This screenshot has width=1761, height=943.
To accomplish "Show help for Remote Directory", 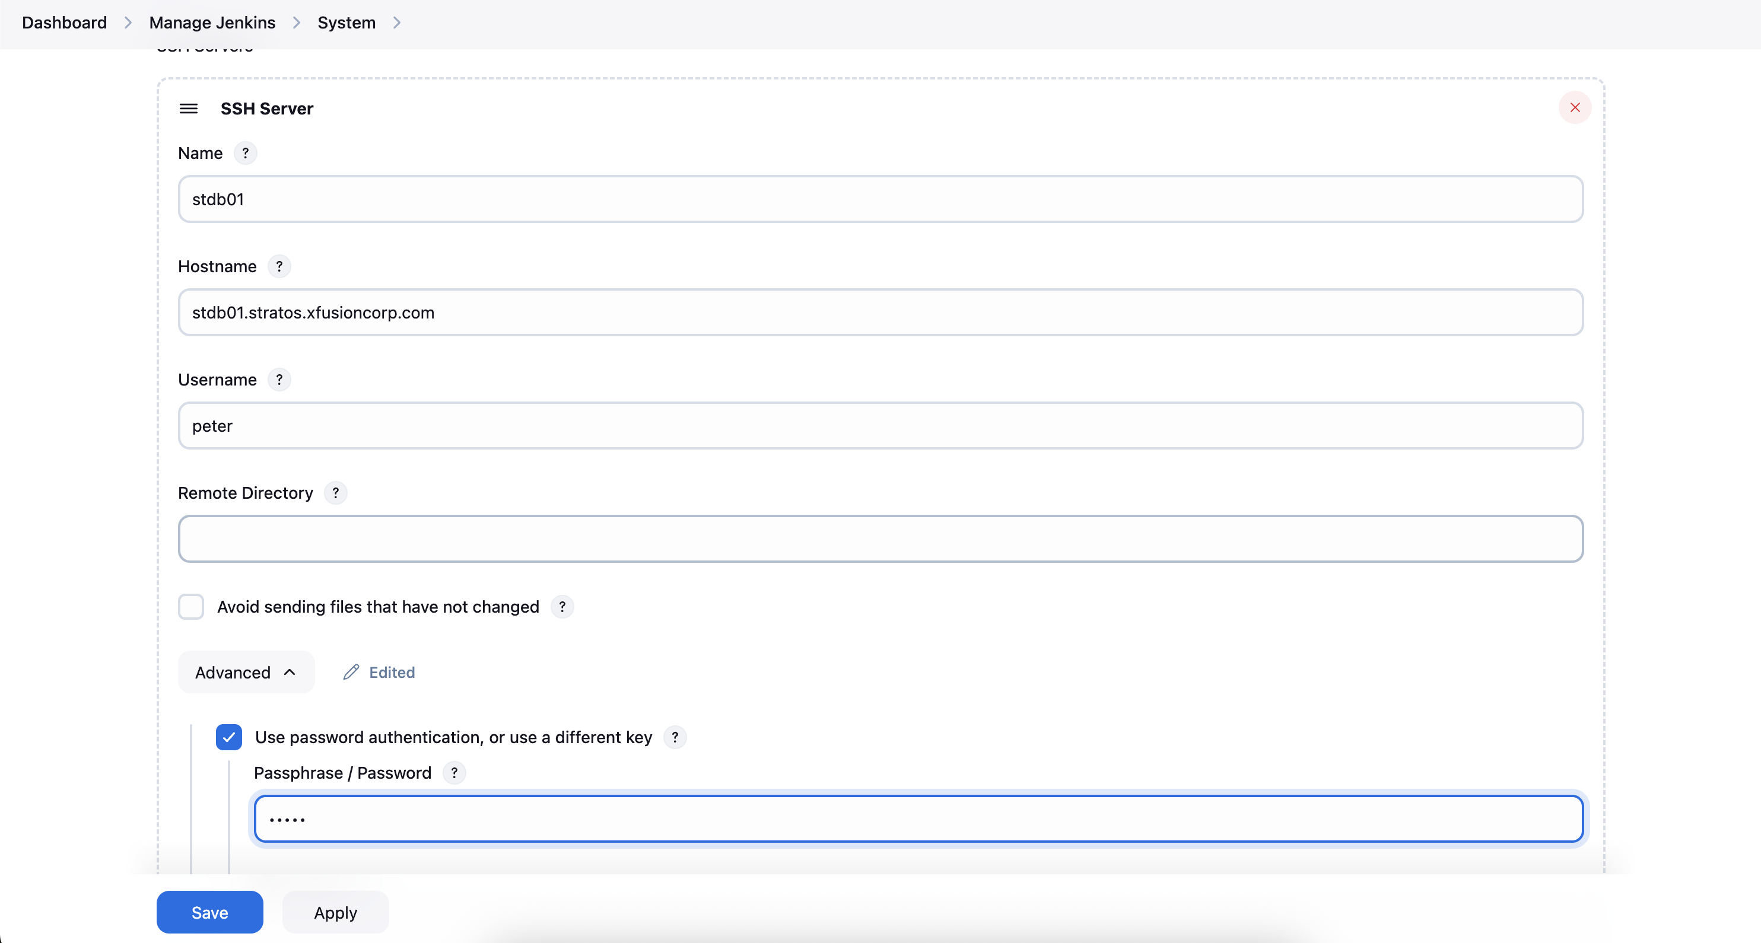I will [x=336, y=493].
